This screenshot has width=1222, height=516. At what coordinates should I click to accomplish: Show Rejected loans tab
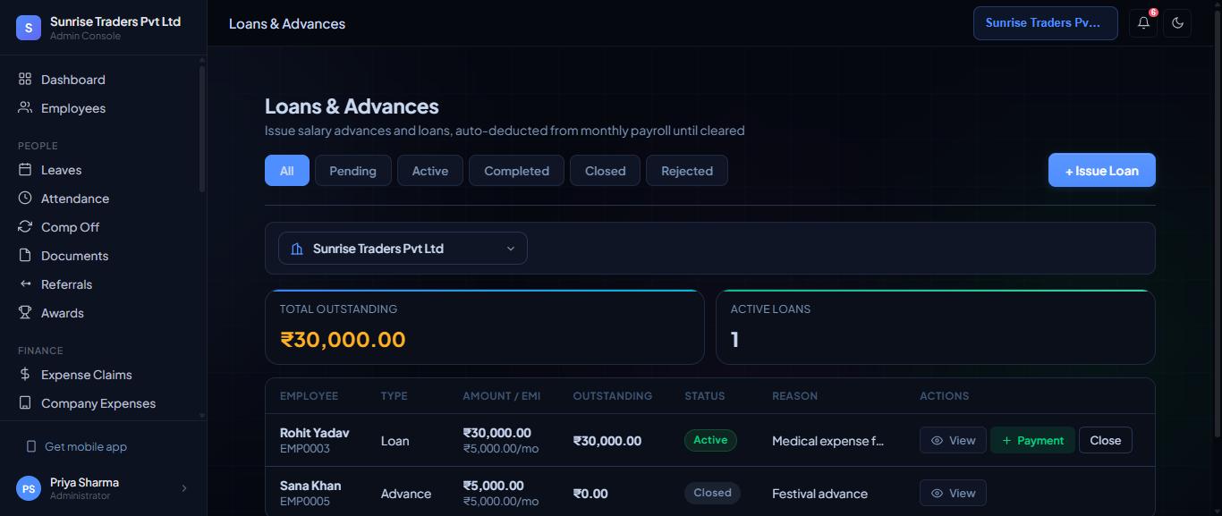pos(687,171)
